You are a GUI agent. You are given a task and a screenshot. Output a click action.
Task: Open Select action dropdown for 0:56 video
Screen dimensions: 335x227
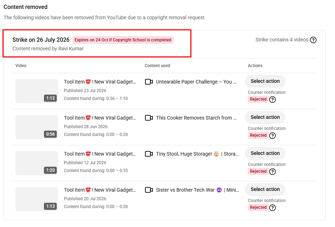[x=265, y=117]
